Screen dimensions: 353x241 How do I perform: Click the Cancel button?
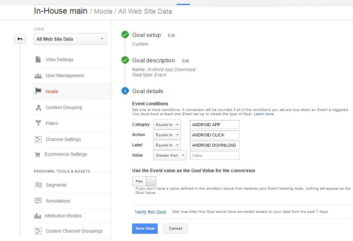(175, 228)
